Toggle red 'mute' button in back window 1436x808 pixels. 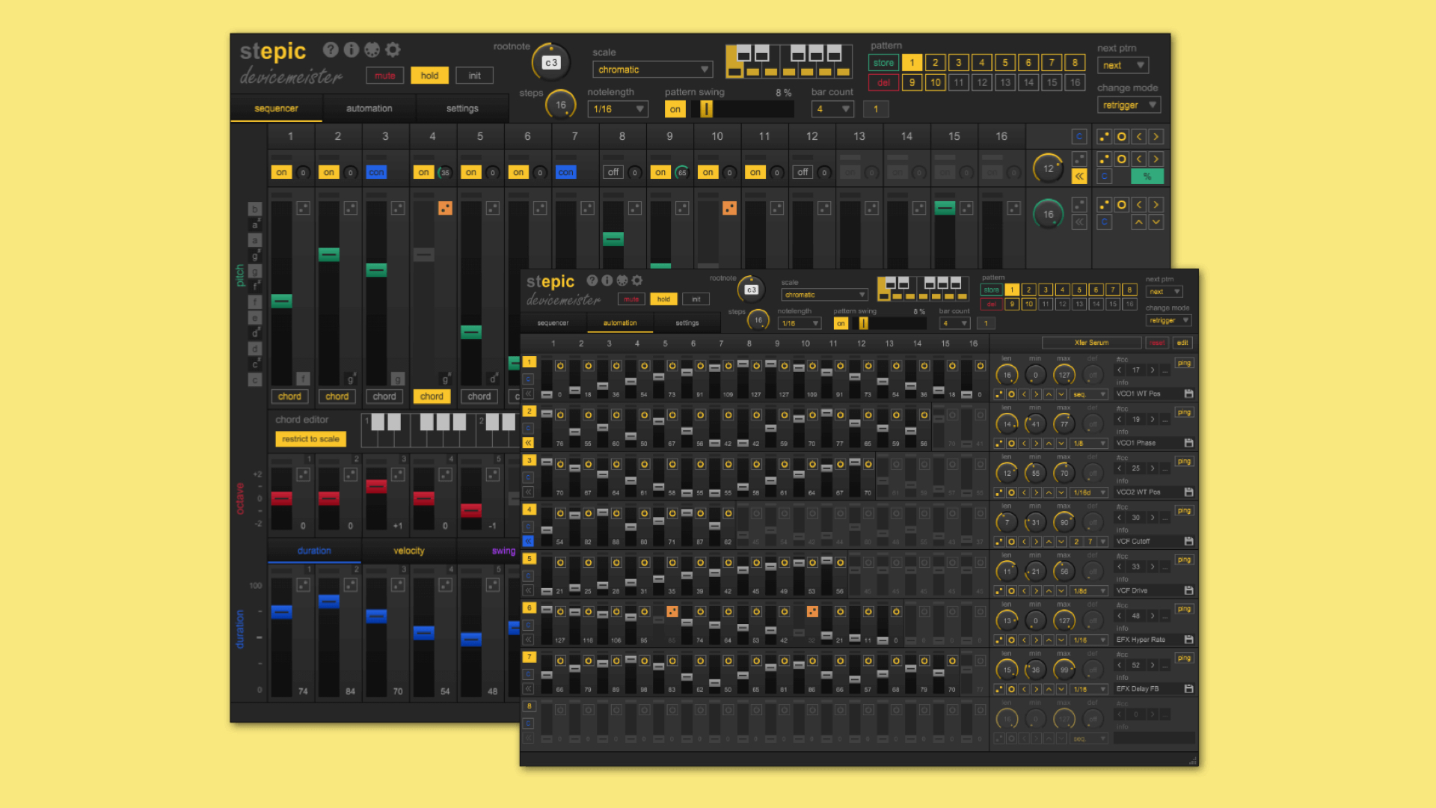(x=384, y=76)
